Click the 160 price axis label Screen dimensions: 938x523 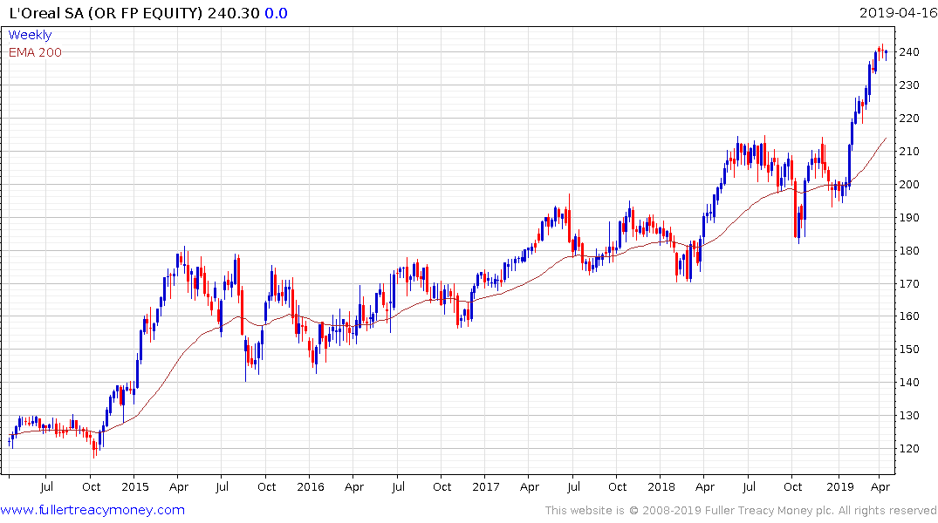click(x=908, y=316)
